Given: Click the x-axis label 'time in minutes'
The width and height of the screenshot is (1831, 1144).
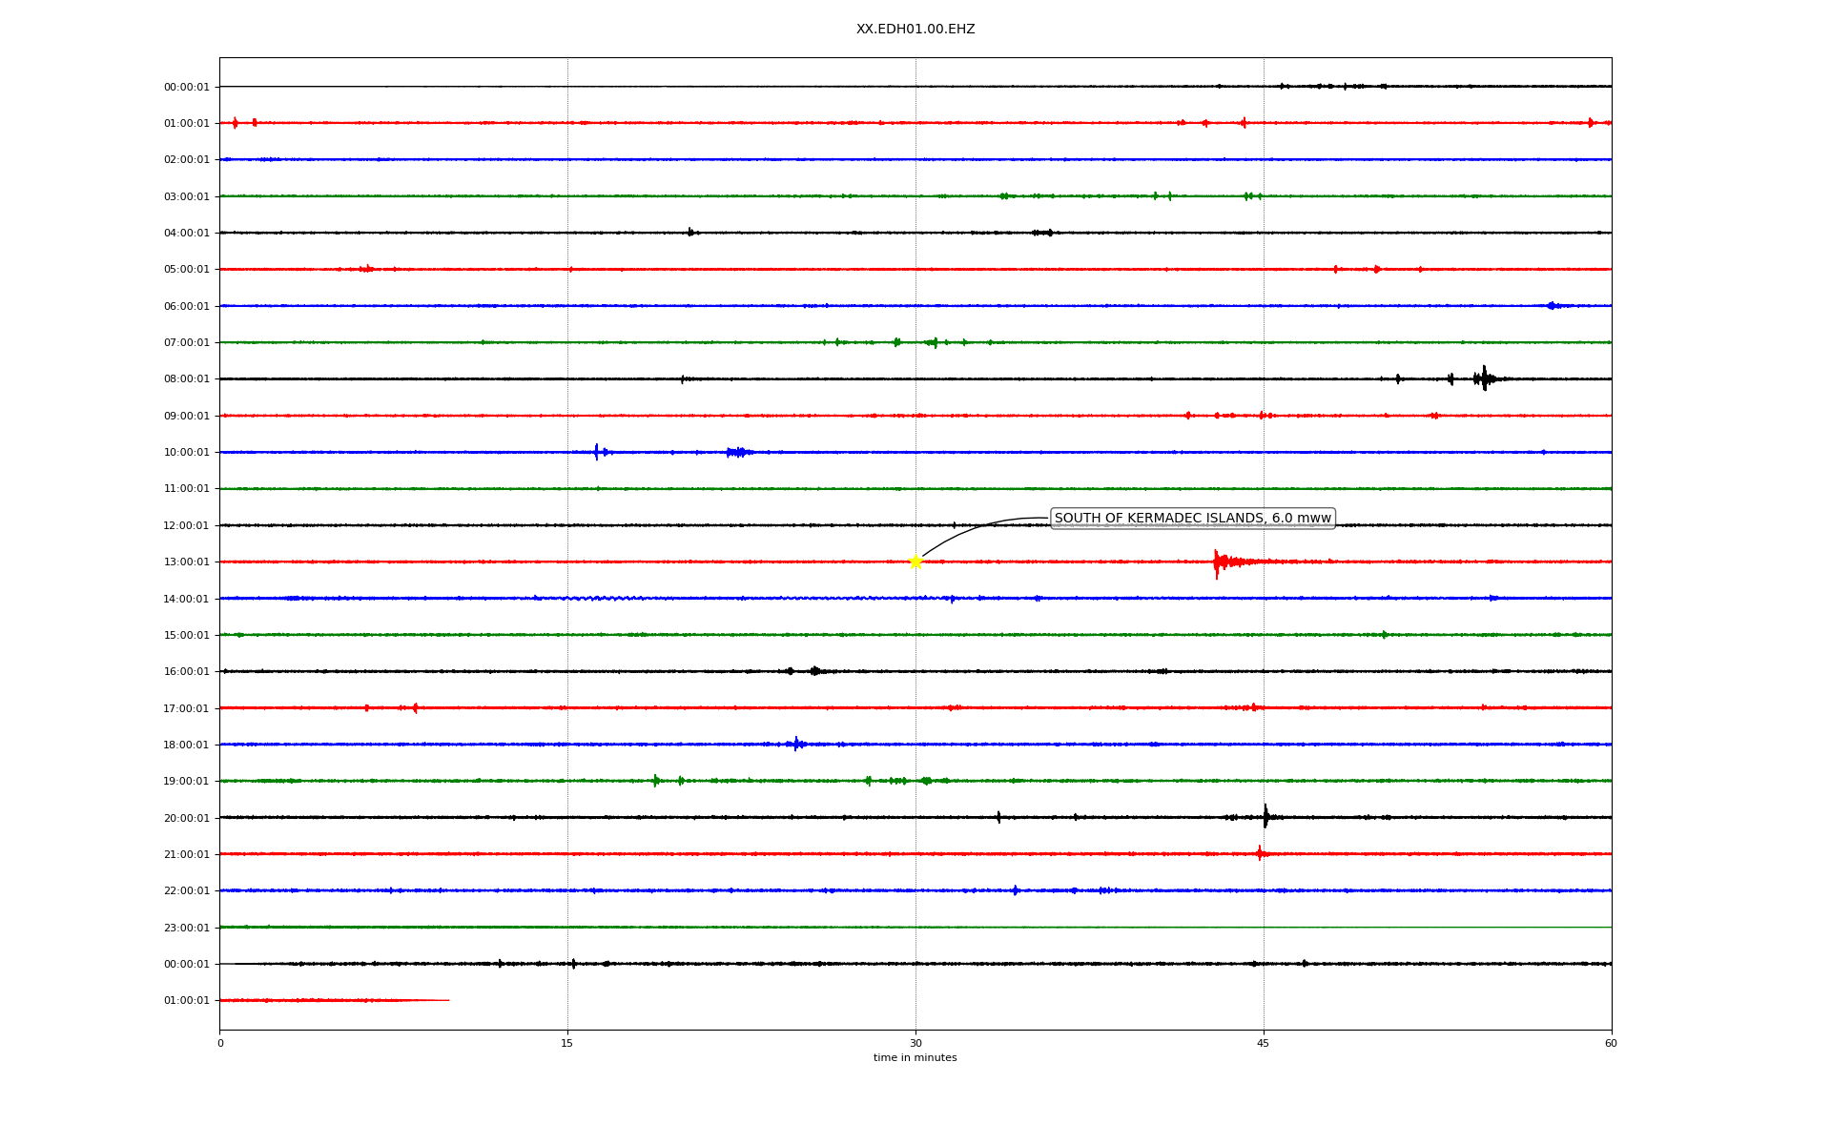Looking at the screenshot, I should pyautogui.click(x=915, y=1058).
